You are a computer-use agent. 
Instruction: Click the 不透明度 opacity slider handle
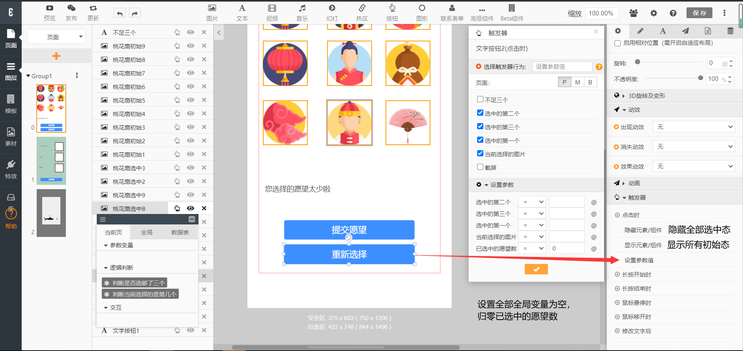(x=700, y=78)
